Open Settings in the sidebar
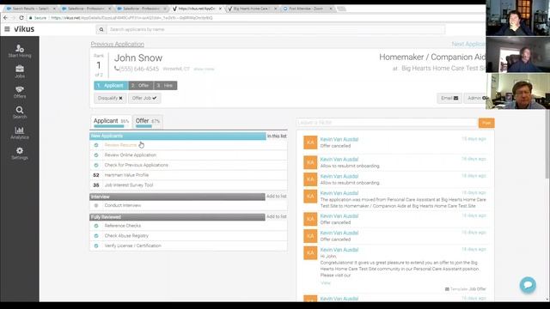Screen dimensions: 550x309 click(20, 154)
